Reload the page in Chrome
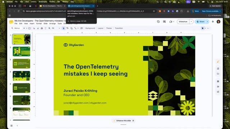This screenshot has width=230, height=129. tap(18, 11)
